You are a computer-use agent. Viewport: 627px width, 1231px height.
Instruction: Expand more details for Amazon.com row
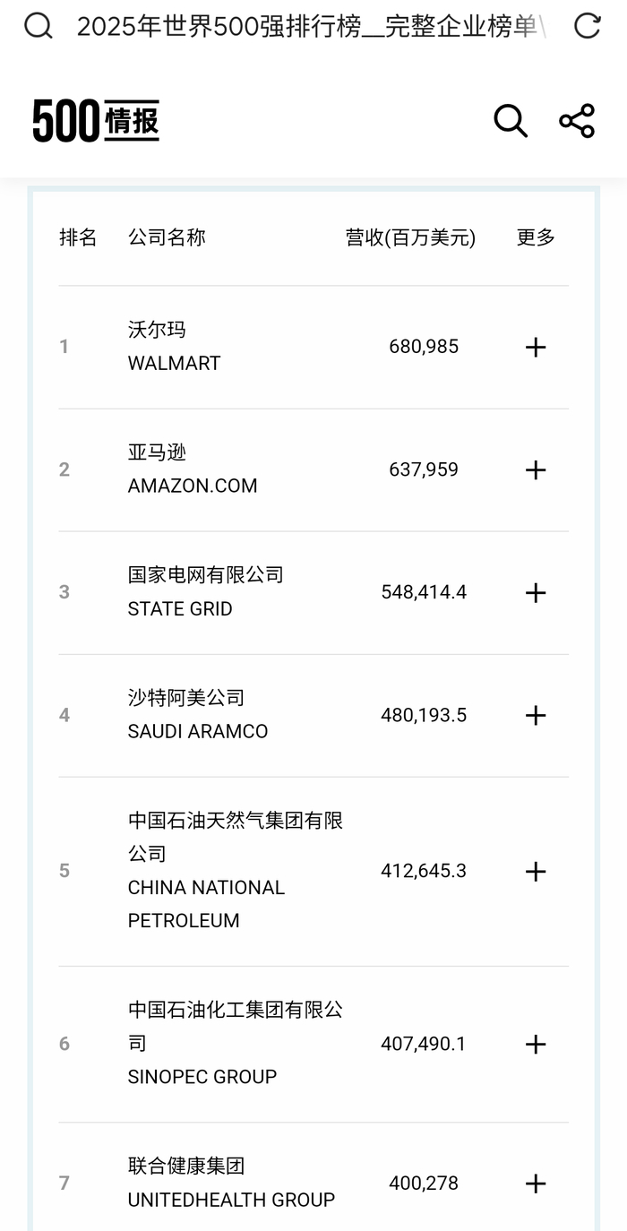pyautogui.click(x=535, y=469)
